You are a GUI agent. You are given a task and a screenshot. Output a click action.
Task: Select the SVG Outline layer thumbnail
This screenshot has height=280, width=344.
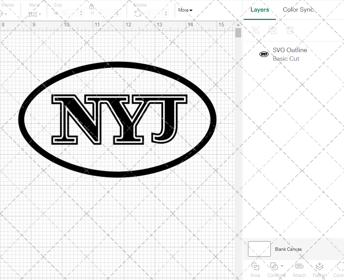click(x=264, y=54)
